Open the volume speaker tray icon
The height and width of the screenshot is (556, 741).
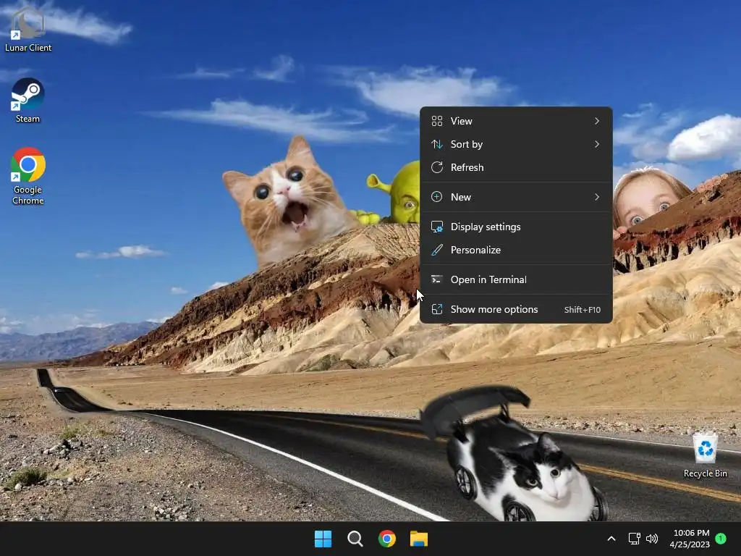point(652,539)
